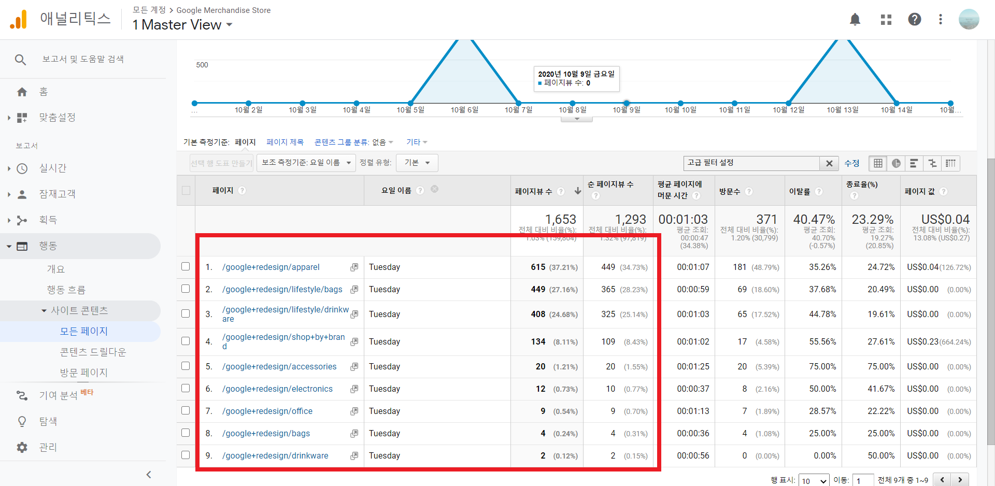The height and width of the screenshot is (486, 995).
Task: Check the shop+by+brand row checkbox
Action: [x=186, y=341]
